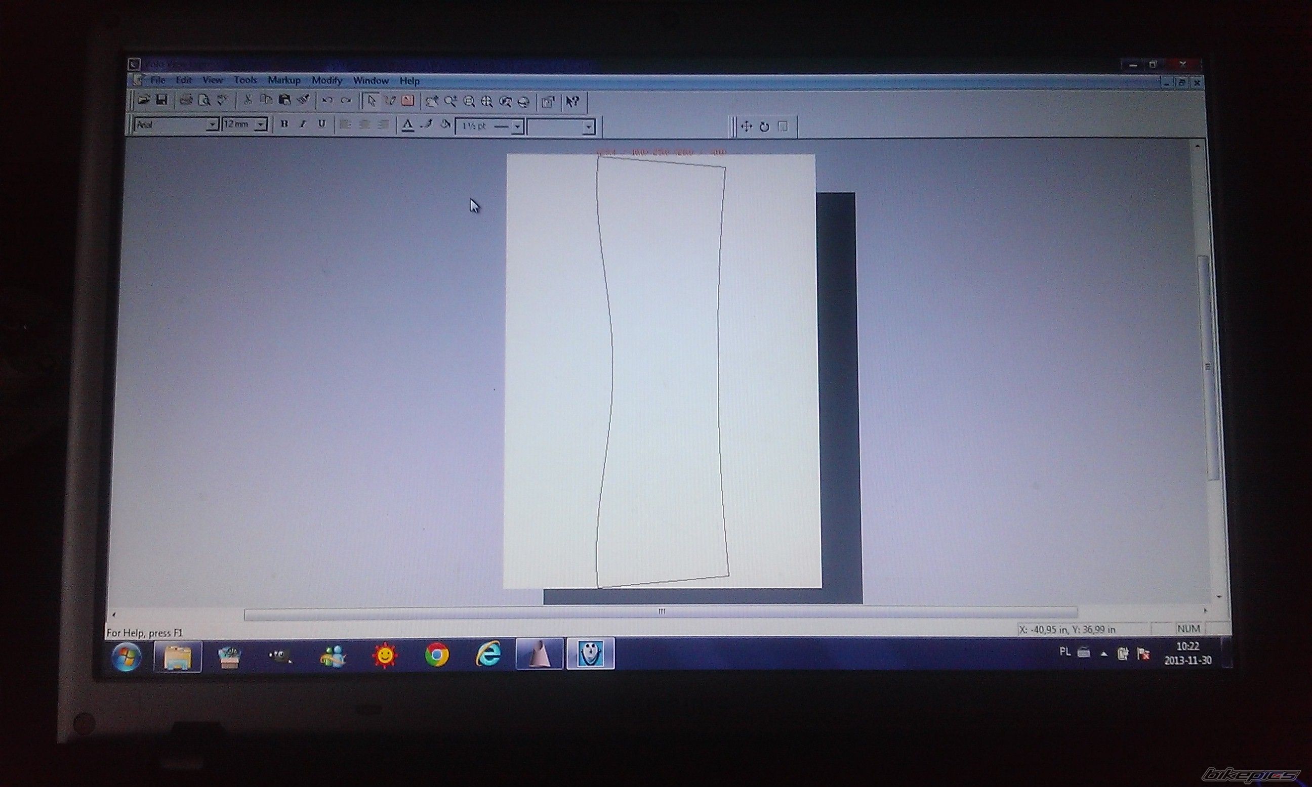This screenshot has height=787, width=1312.
Task: Open the 12 mm font size dropdown
Action: [x=261, y=124]
